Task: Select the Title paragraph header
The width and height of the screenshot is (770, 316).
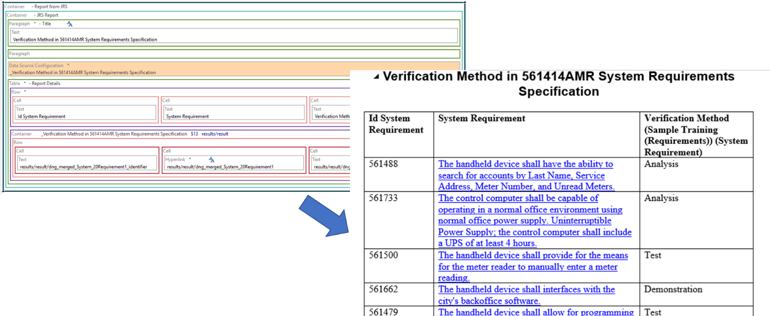Action: [30, 23]
